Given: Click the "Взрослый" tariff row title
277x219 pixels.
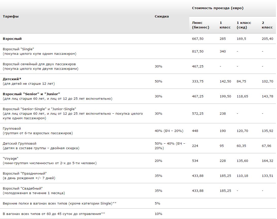Looking at the screenshot, I should (12, 39).
